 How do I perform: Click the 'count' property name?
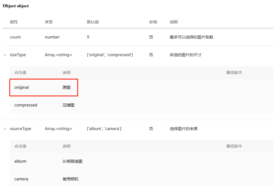[15, 37]
